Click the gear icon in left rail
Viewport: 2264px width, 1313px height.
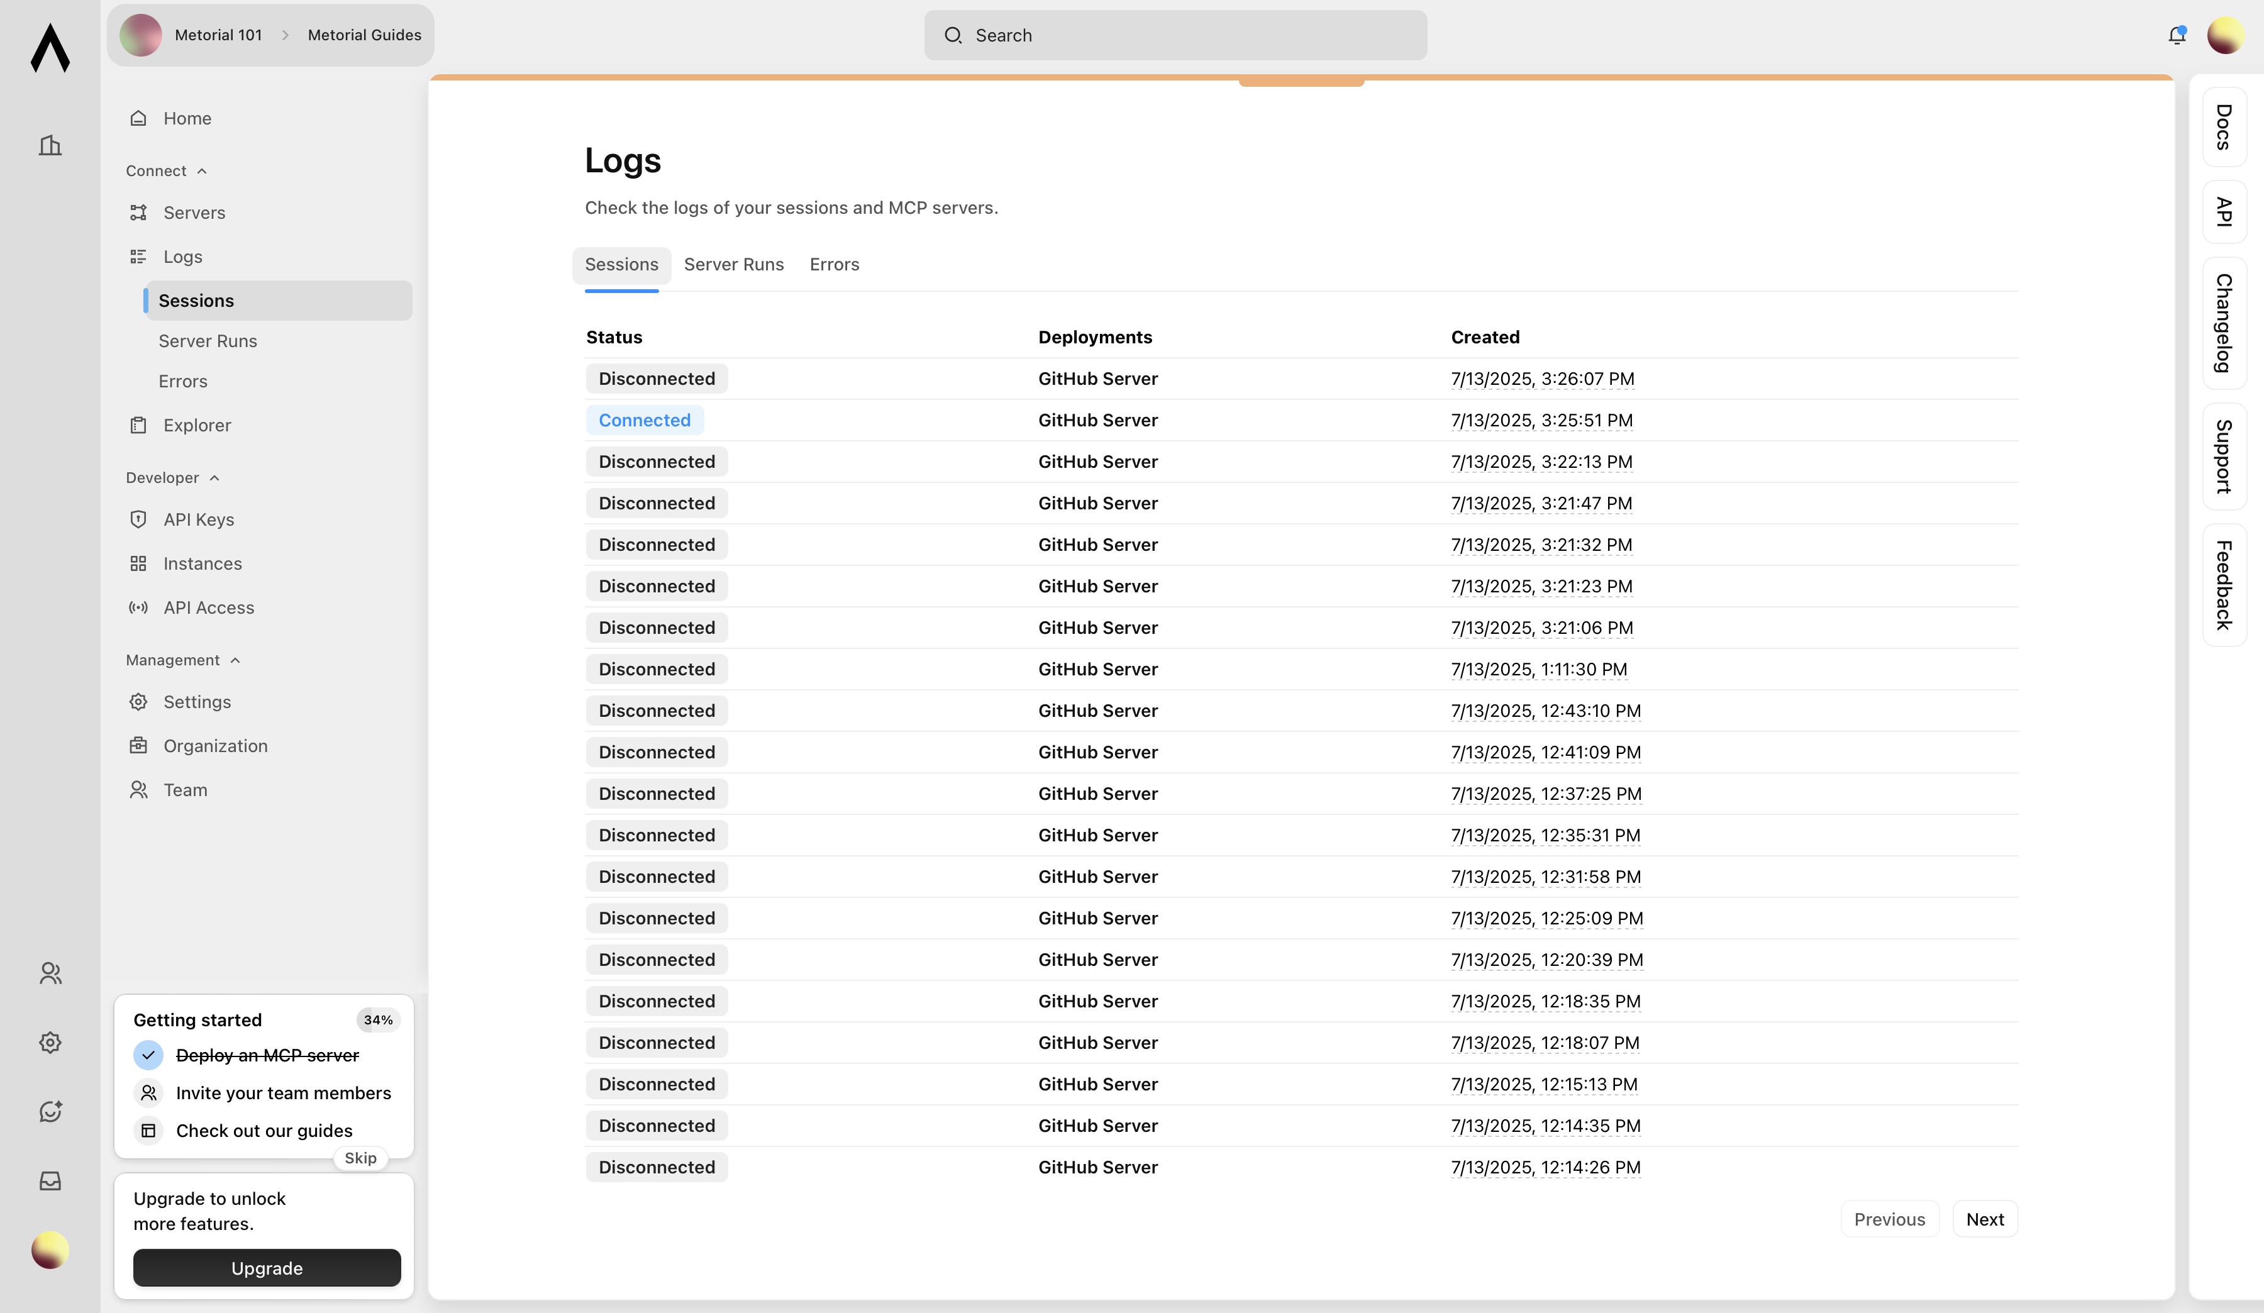point(50,1042)
